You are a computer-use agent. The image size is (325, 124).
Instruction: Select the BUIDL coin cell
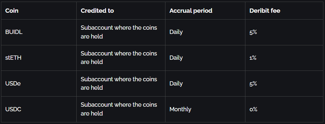pyautogui.click(x=14, y=32)
